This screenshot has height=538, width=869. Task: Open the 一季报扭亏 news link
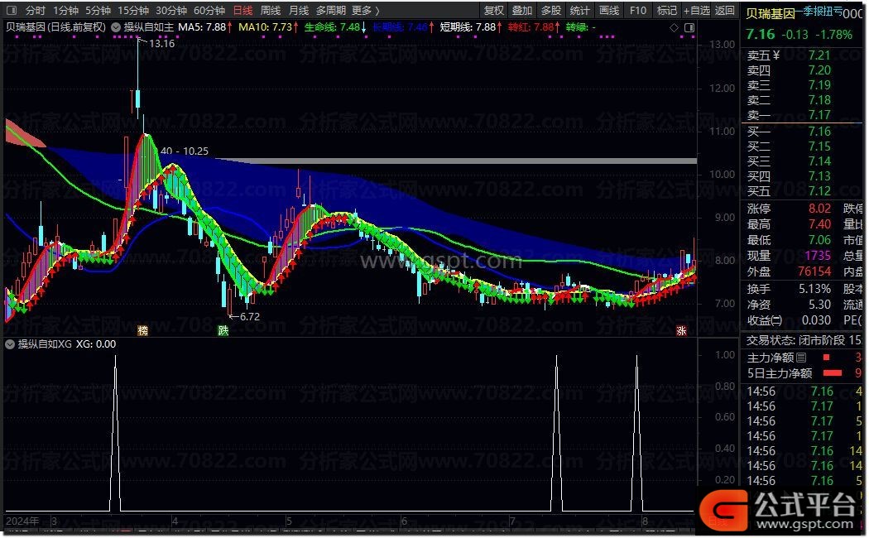coord(819,11)
